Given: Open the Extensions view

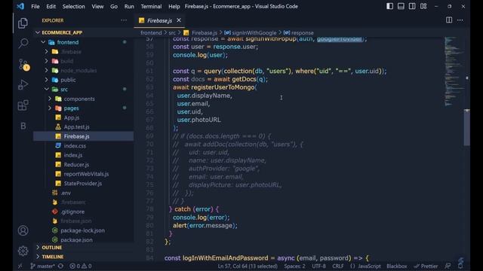Looking at the screenshot, I should tap(23, 105).
